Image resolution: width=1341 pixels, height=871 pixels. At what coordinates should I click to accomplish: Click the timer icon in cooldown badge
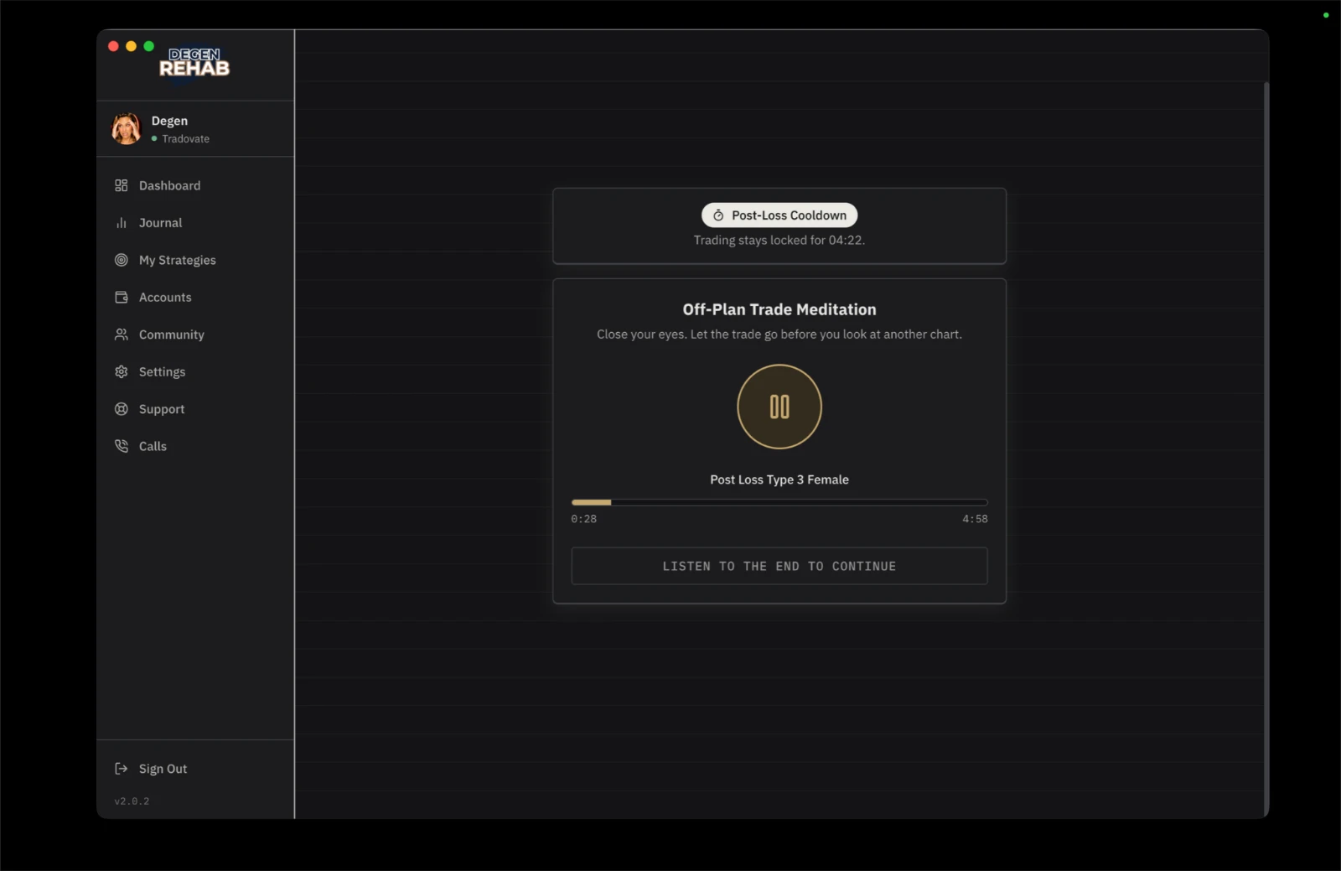(x=718, y=215)
